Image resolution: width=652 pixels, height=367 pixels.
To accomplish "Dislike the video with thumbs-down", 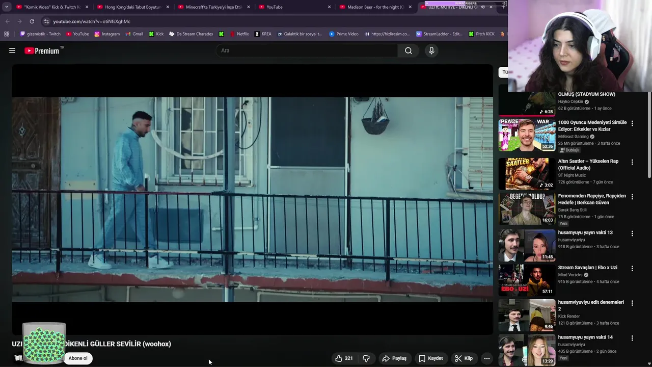I will (366, 358).
